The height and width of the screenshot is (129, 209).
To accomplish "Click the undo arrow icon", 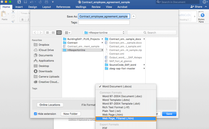I will tap(32, 2).
